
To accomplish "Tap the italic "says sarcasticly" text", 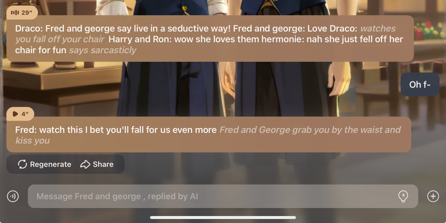I will tap(103, 50).
